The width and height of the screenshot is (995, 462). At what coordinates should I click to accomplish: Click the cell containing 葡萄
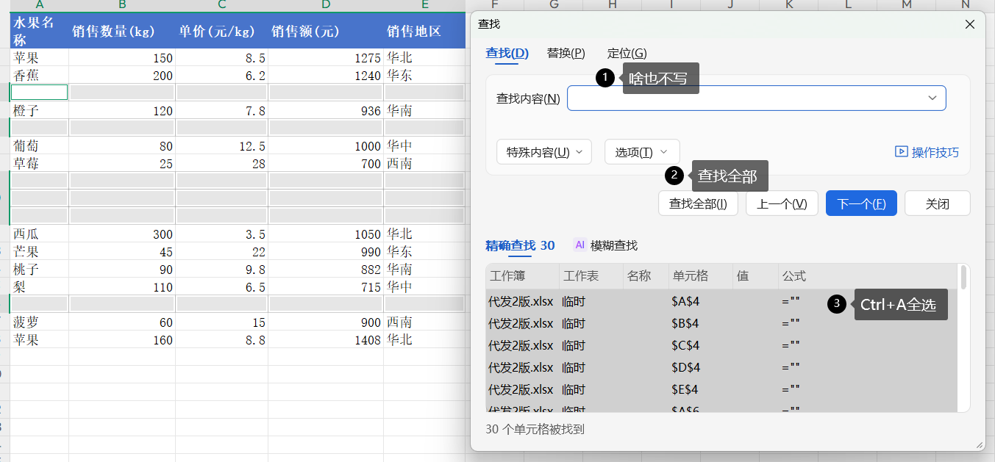tap(39, 145)
